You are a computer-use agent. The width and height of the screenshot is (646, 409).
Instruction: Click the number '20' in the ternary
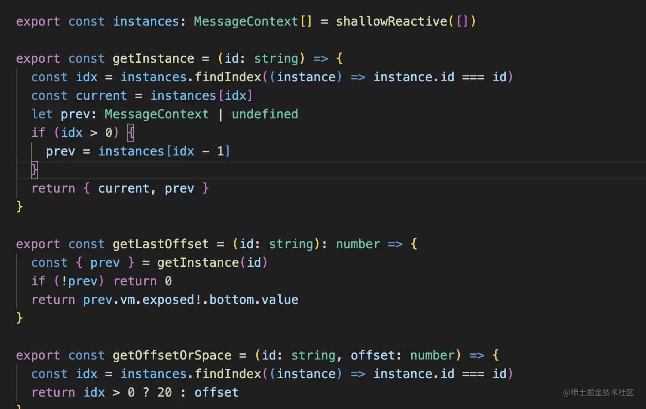pos(165,392)
